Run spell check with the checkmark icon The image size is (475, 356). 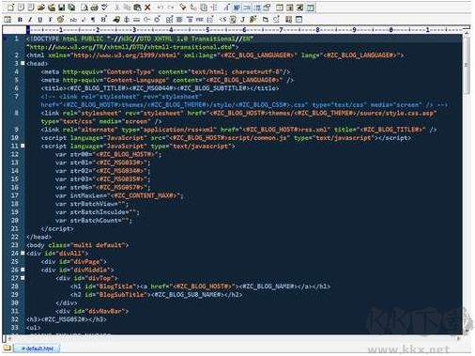point(104,7)
